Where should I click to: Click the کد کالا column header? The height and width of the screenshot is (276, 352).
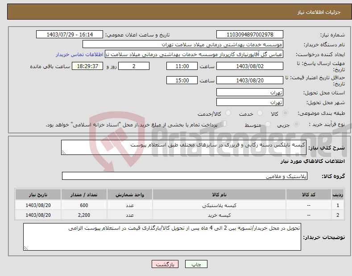(309, 195)
